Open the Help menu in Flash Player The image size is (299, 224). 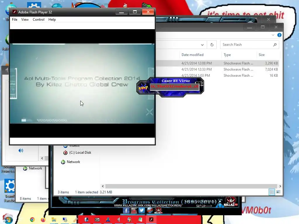[x=52, y=20]
